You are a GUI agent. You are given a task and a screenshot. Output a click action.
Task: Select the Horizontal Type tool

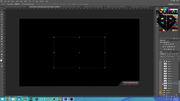(x=2, y=47)
